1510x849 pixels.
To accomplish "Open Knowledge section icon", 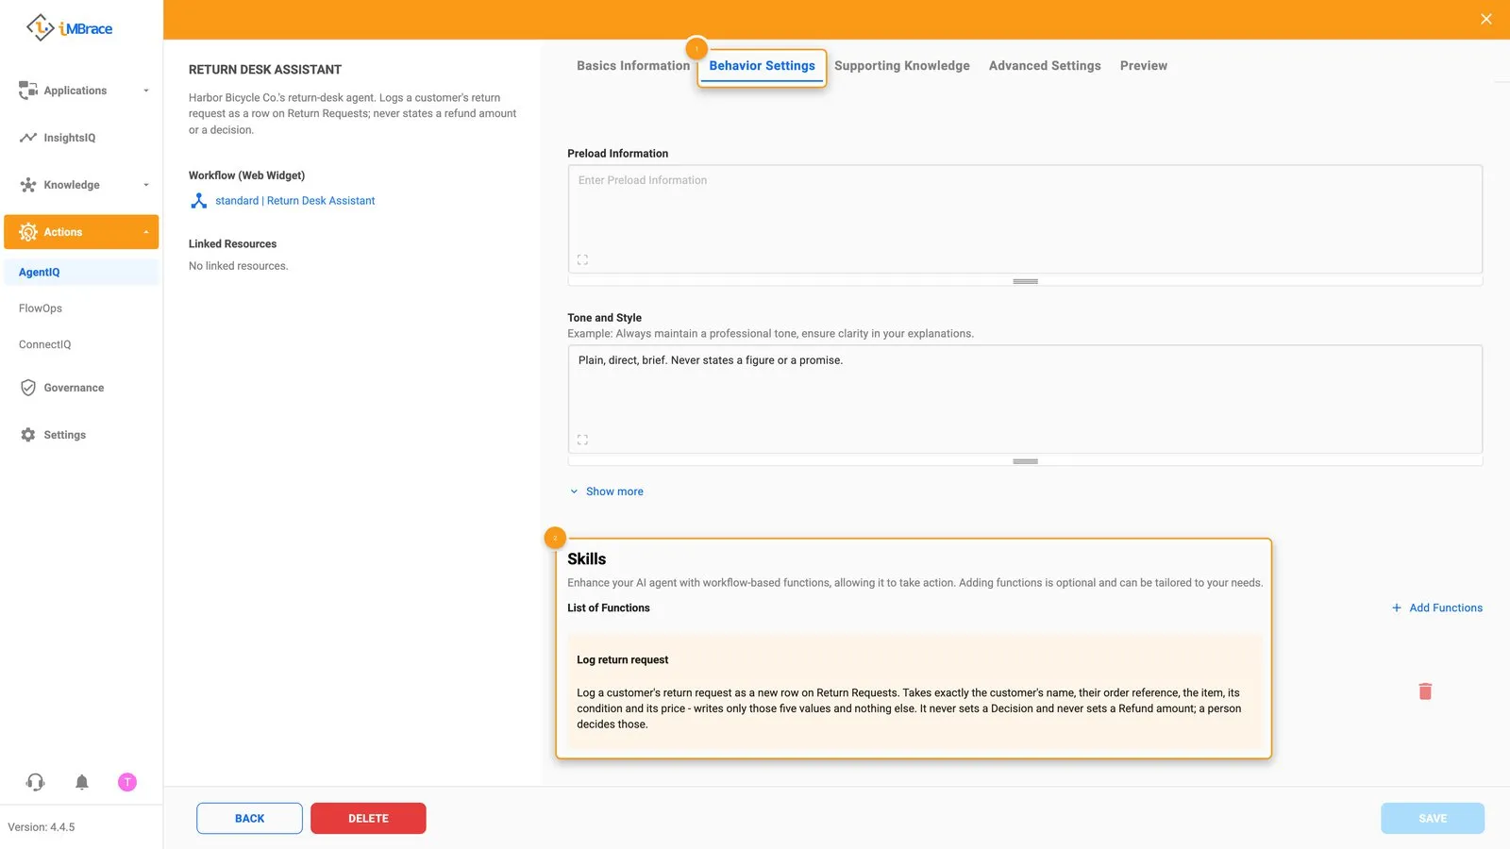I will 28,185.
